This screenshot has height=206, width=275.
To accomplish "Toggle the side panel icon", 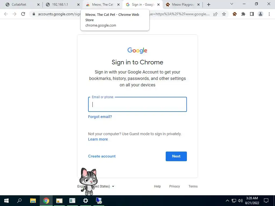I will coord(252,14).
